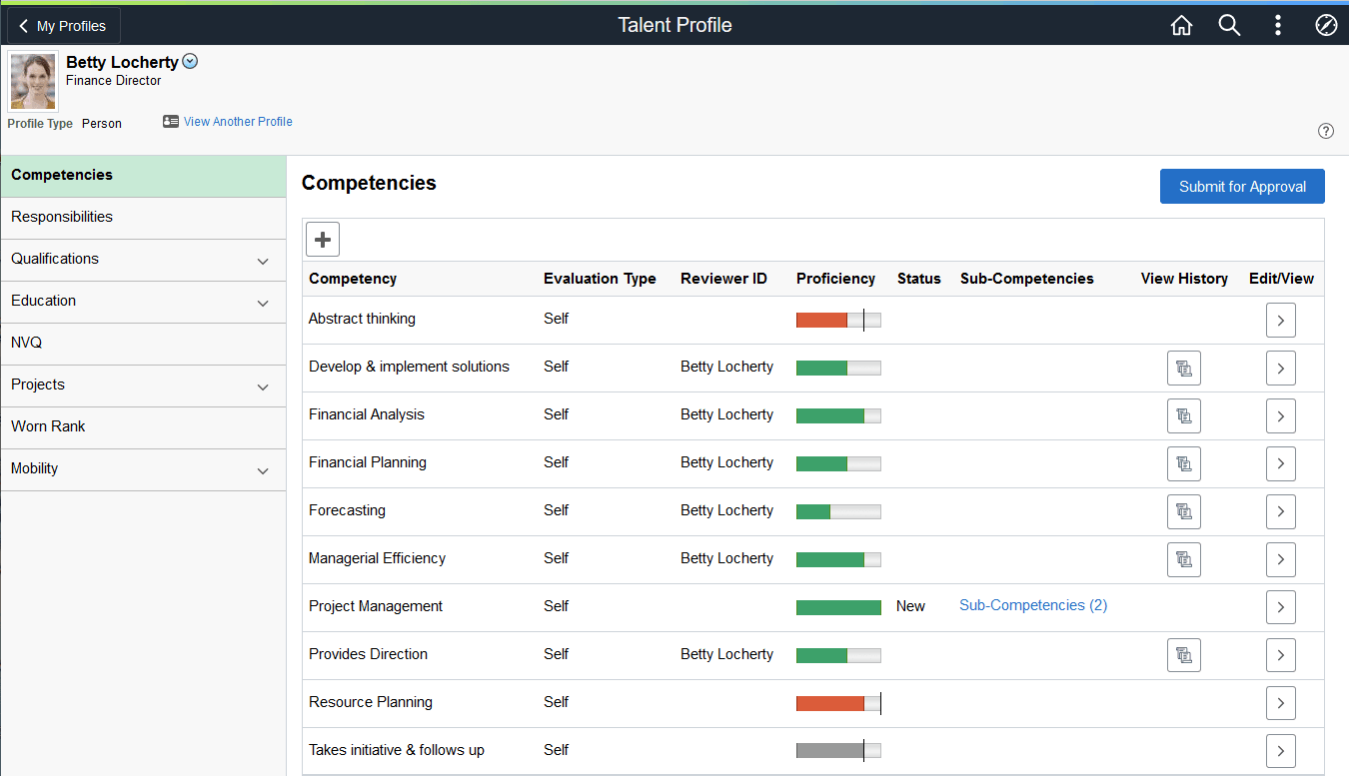Click the plus icon to add a competency

point(322,239)
